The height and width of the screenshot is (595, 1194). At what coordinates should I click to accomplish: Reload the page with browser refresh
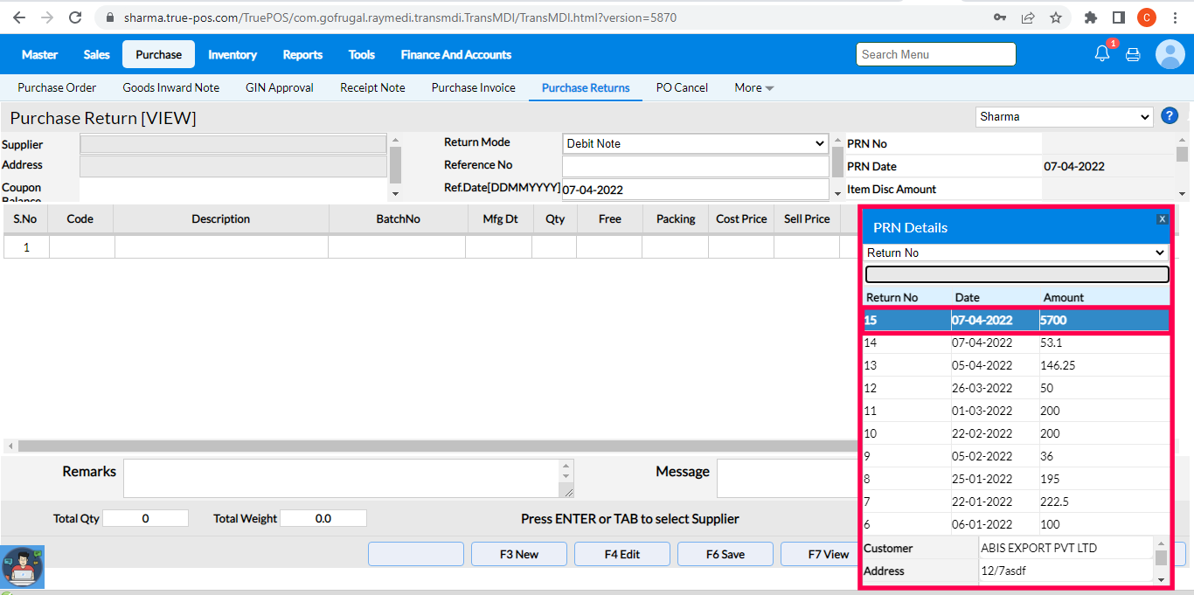coord(75,17)
